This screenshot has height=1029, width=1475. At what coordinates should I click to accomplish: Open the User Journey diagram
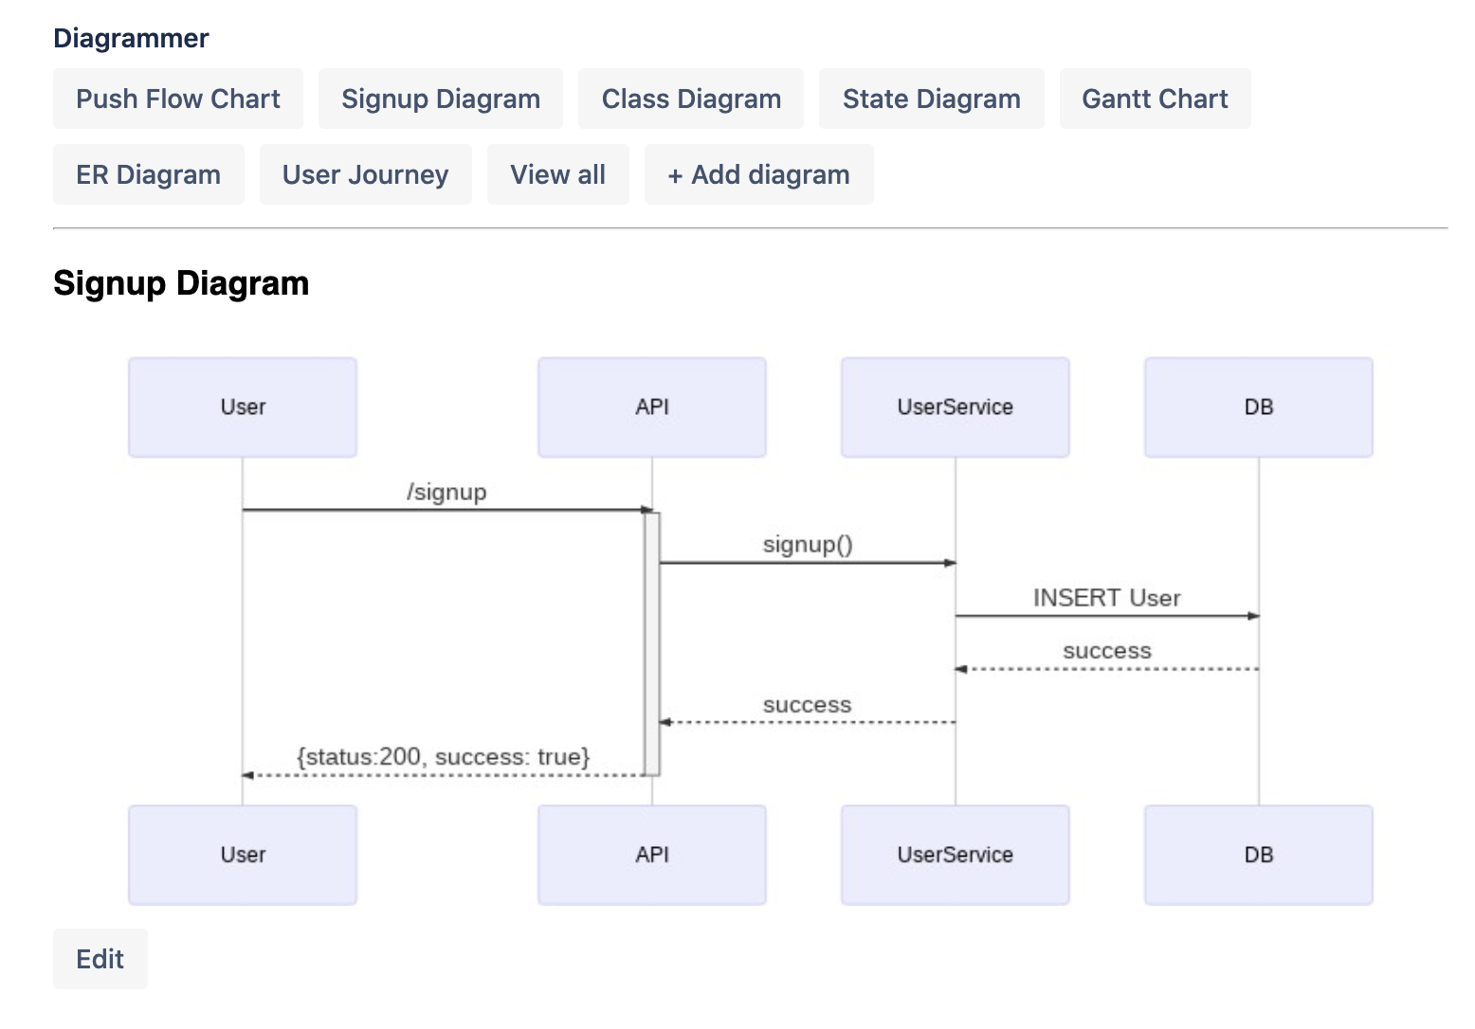coord(365,174)
